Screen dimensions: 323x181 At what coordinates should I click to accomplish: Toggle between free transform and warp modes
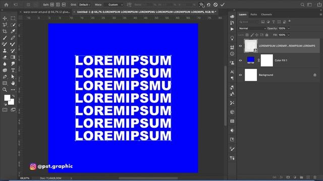(201, 5)
